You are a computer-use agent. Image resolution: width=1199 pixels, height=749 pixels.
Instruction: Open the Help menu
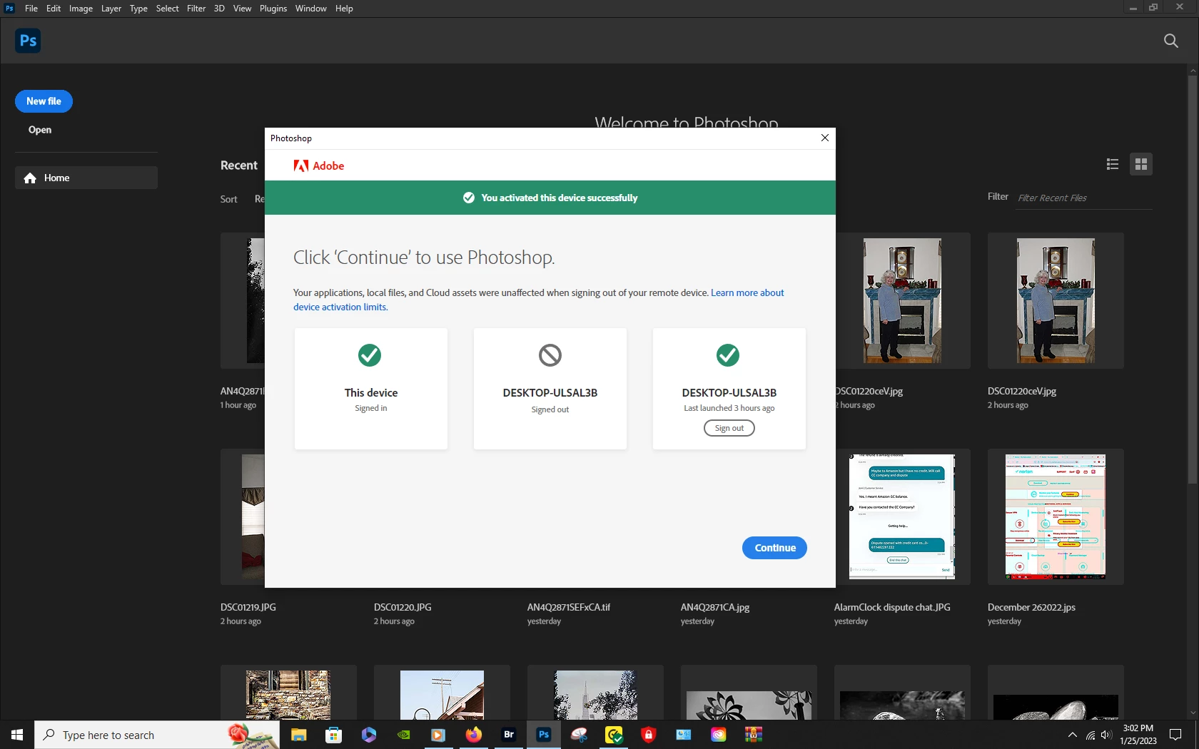click(344, 9)
